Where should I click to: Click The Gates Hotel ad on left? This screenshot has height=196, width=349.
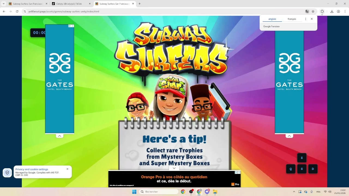[x=60, y=79]
